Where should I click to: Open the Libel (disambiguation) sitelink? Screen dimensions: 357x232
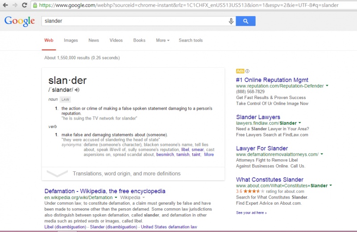pos(65,227)
